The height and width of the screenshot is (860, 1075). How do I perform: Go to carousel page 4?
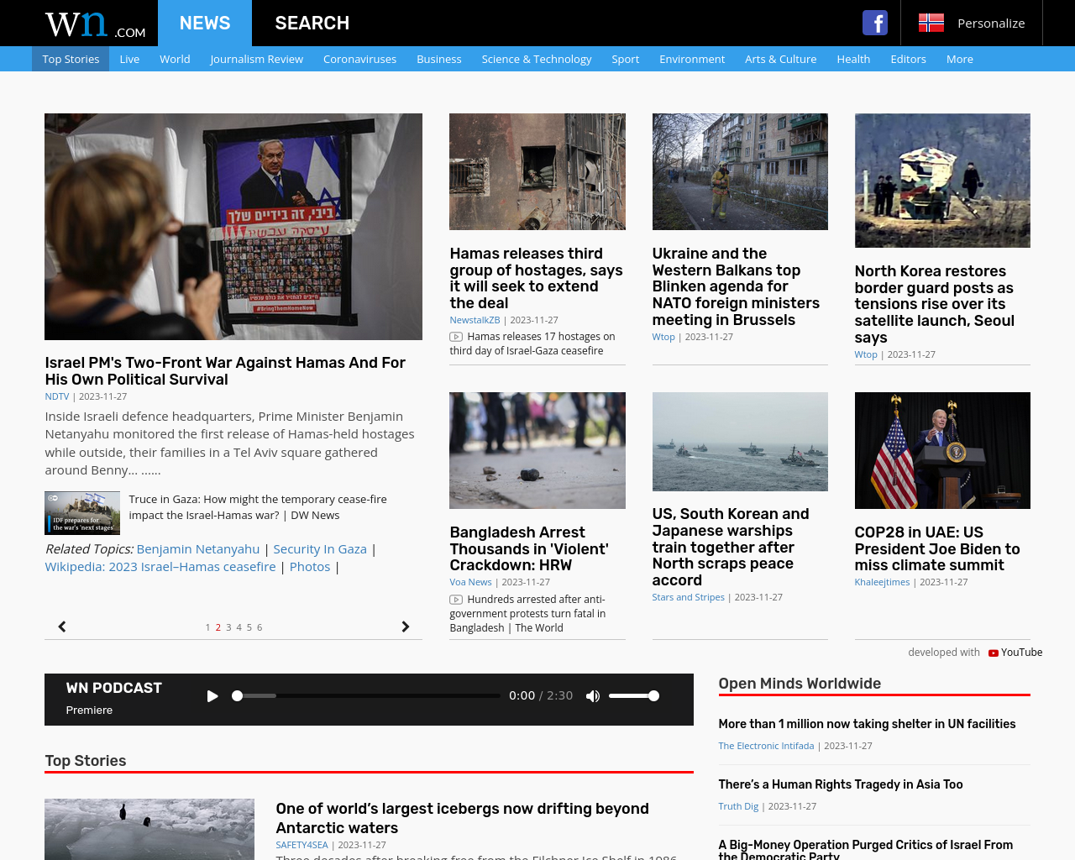(239, 627)
